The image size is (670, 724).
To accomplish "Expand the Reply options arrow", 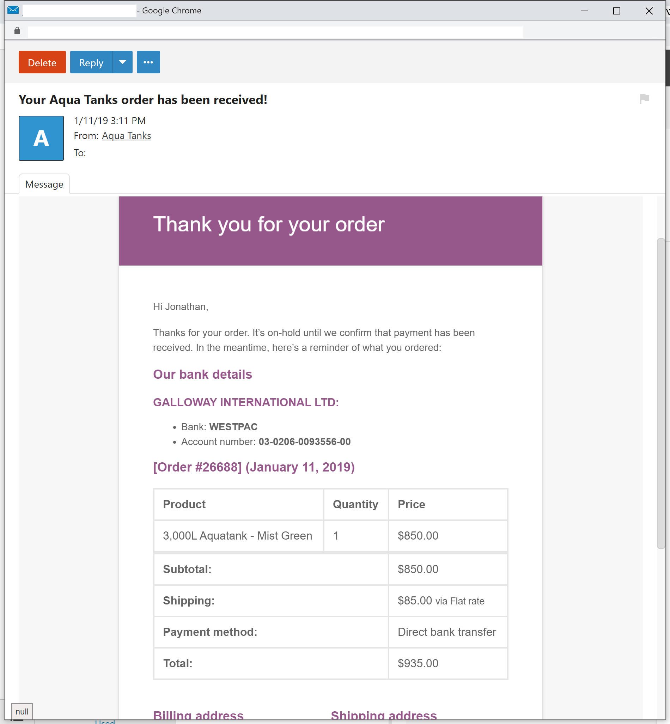I will coord(123,62).
